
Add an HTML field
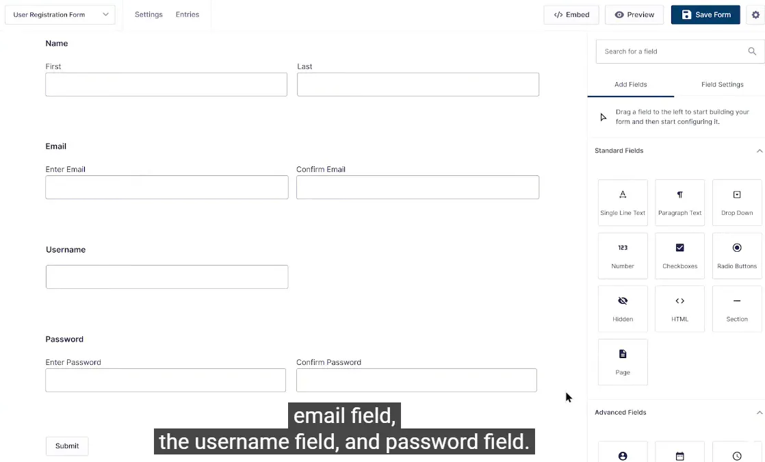(x=679, y=309)
